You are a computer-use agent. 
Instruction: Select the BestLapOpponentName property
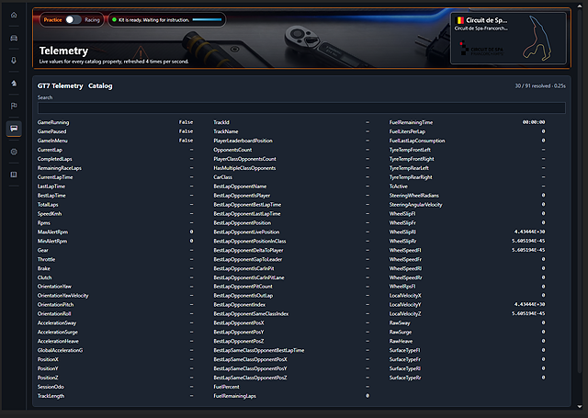click(x=240, y=186)
